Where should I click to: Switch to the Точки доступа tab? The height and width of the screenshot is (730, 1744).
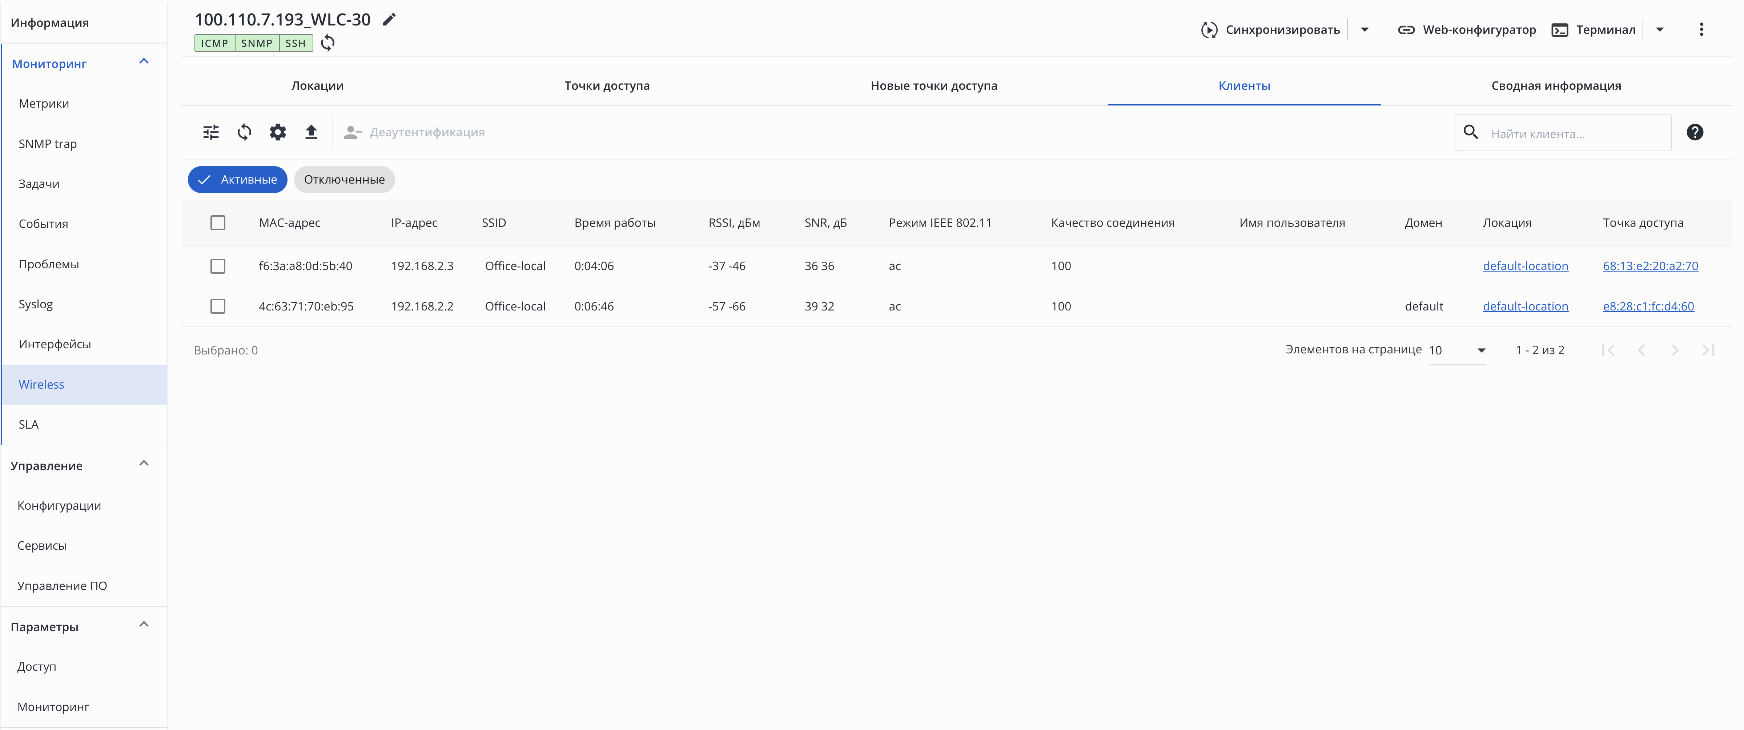pyautogui.click(x=607, y=85)
